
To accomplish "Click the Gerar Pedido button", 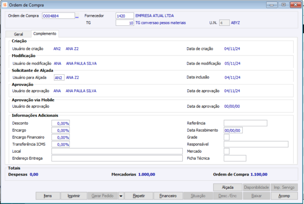I will pyautogui.click(x=102, y=196).
